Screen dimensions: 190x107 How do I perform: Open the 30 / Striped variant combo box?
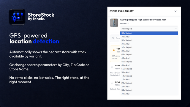pyautogui.click(x=149, y=29)
